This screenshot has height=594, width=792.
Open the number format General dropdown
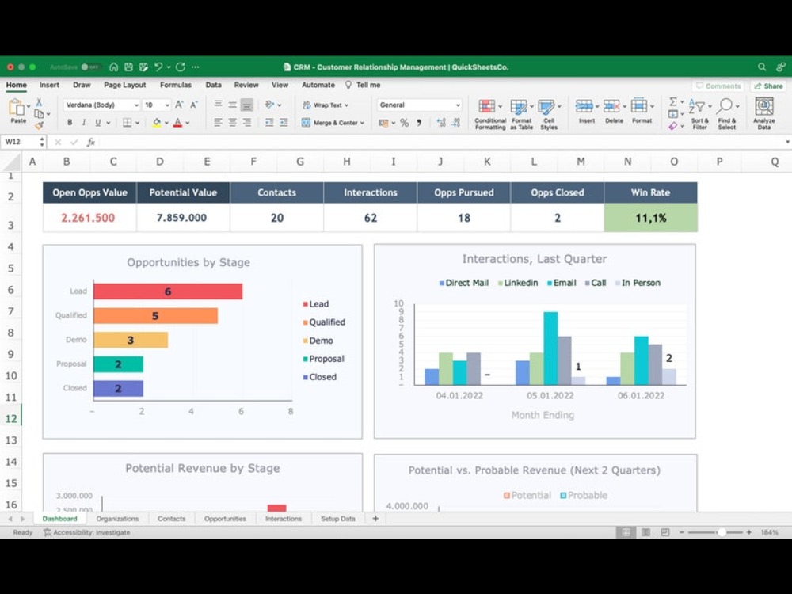click(x=458, y=105)
